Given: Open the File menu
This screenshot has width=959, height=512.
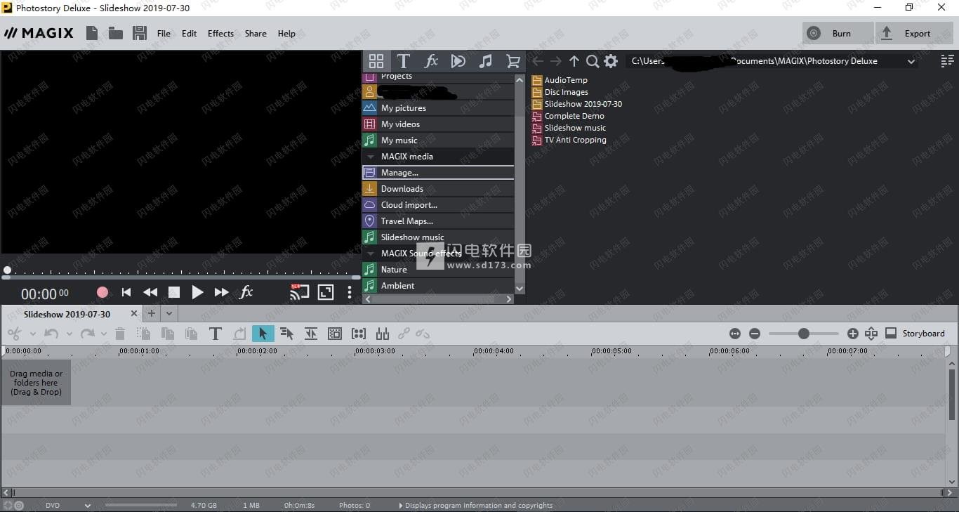Looking at the screenshot, I should tap(164, 34).
